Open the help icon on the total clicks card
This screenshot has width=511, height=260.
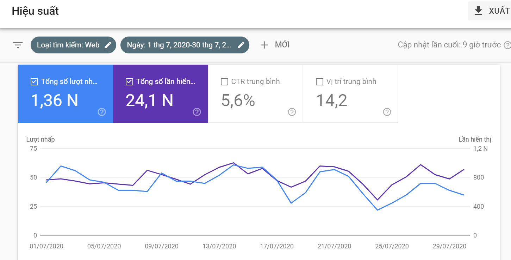tap(102, 112)
